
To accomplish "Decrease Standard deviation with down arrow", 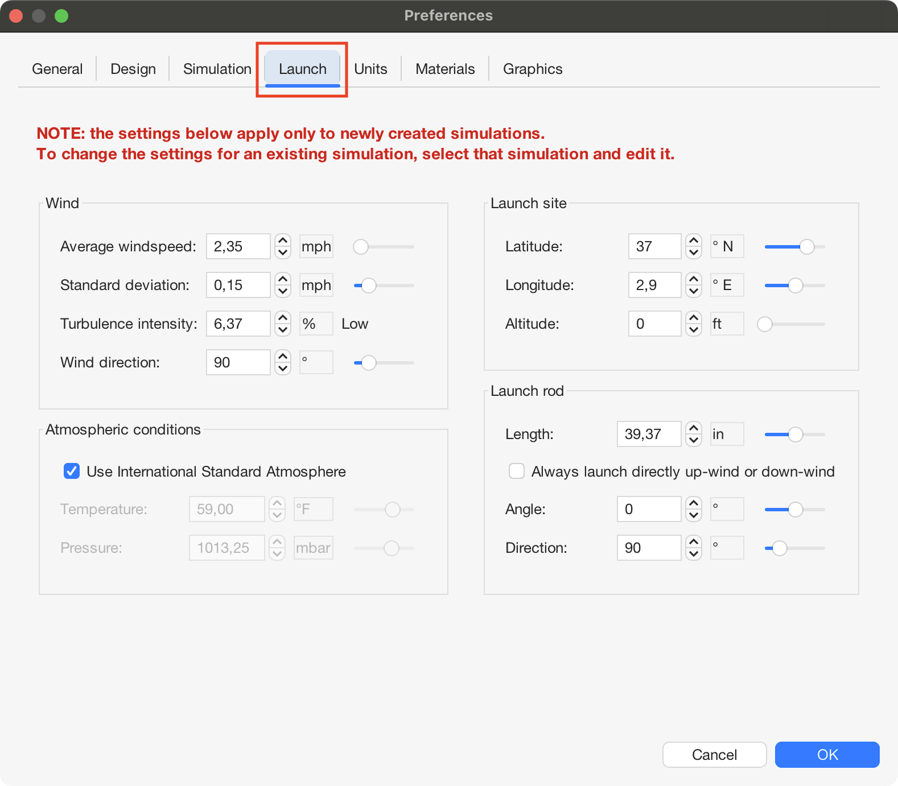I will click(x=283, y=291).
